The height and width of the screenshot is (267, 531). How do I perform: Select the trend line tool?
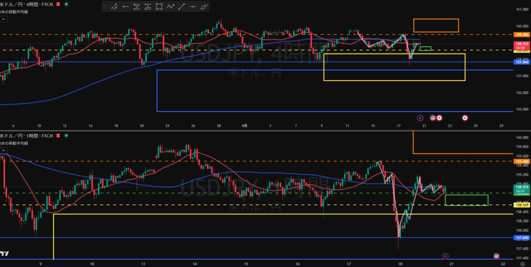[182, 7]
